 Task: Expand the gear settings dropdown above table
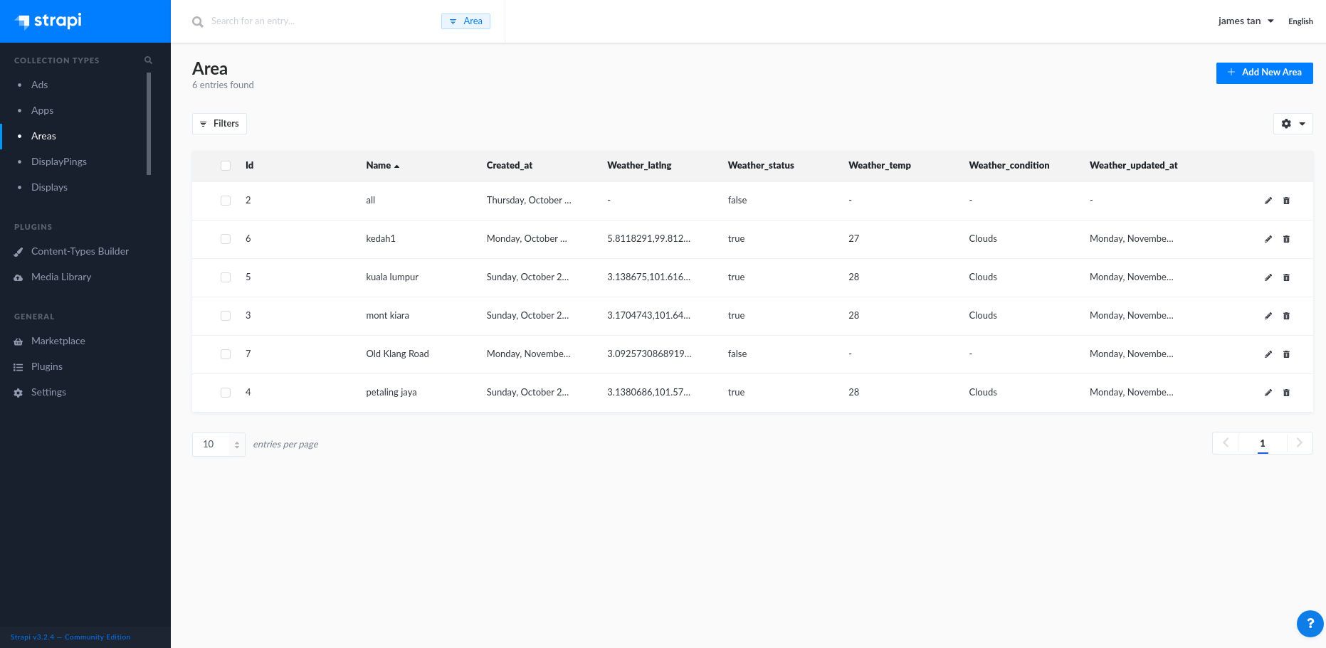[1293, 124]
